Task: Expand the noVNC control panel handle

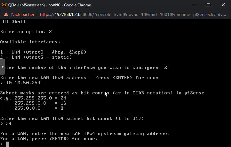Action: 3,67
